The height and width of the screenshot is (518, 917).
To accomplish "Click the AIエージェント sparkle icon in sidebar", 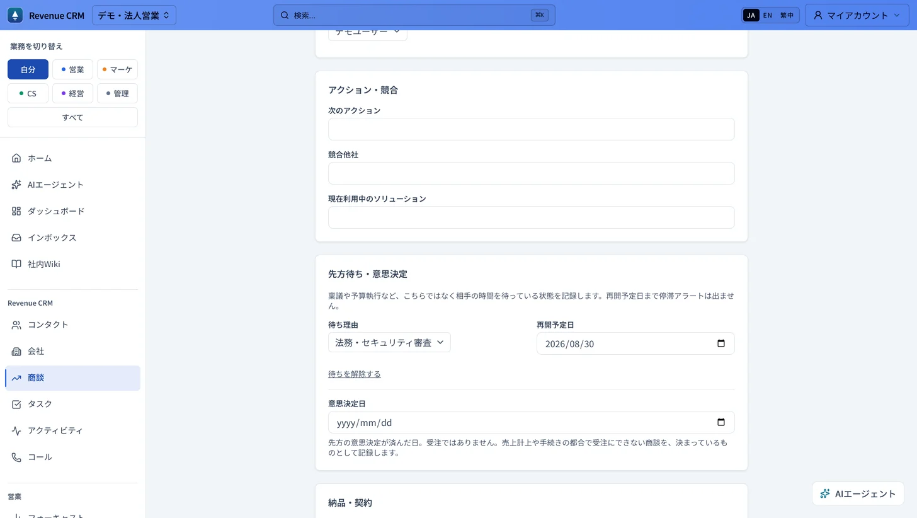I will click(x=16, y=185).
